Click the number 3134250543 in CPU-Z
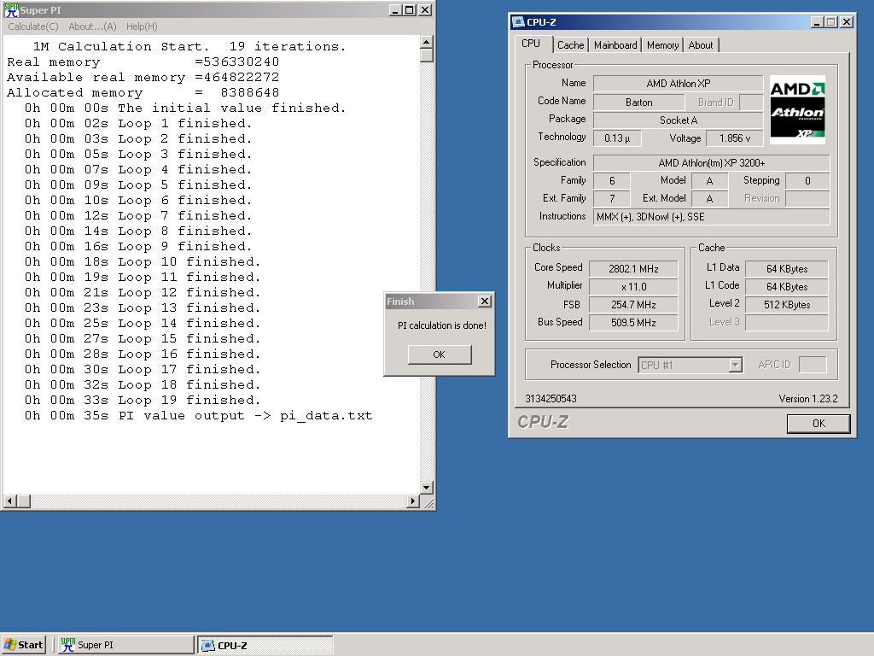The image size is (874, 656). point(551,398)
